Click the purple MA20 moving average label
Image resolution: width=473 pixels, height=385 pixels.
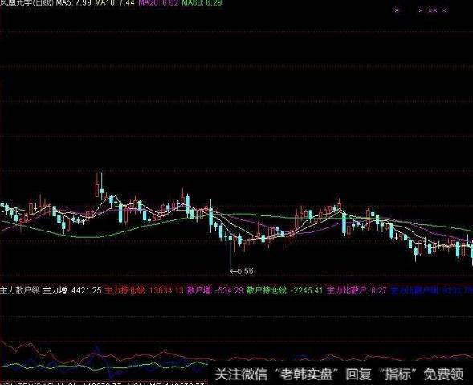[x=158, y=3]
